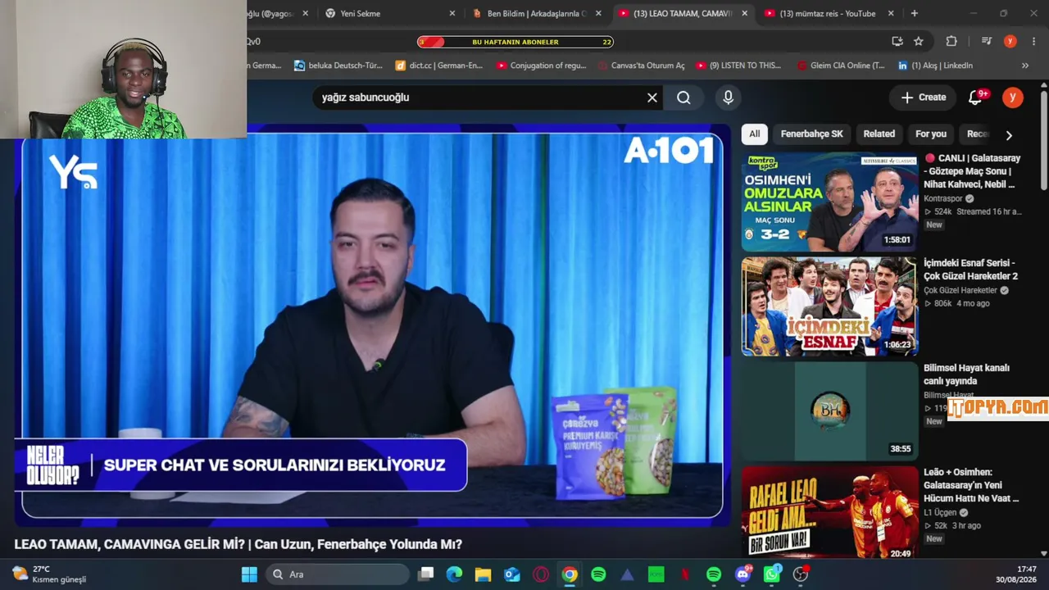Open a new browser tab with plus
The height and width of the screenshot is (590, 1049).
point(915,13)
